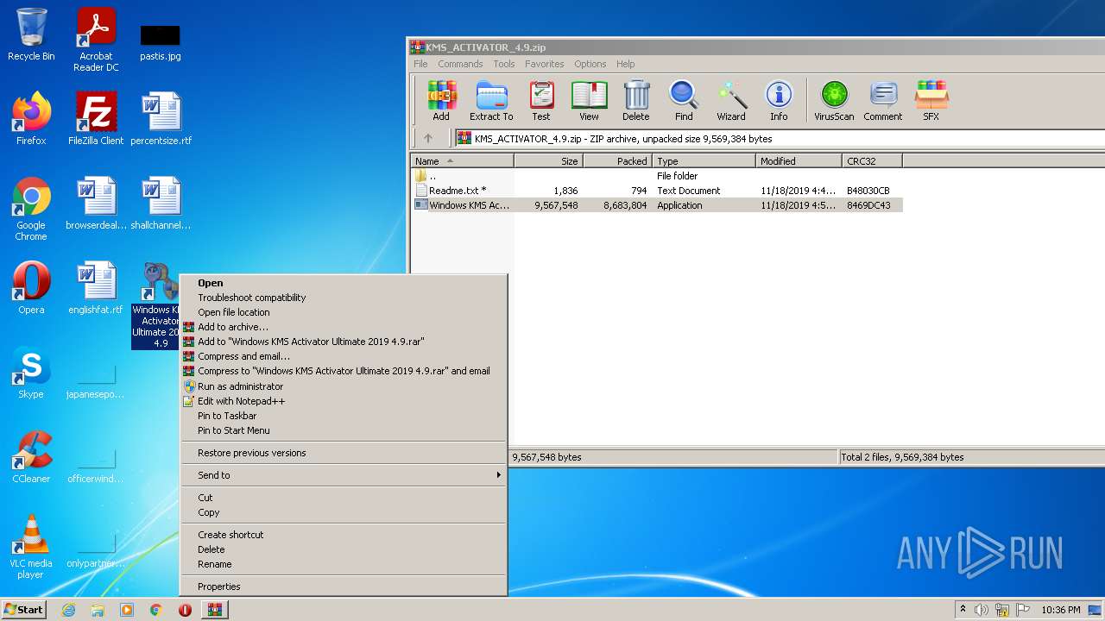
Task: Open the Wizard wand icon
Action: (x=731, y=101)
